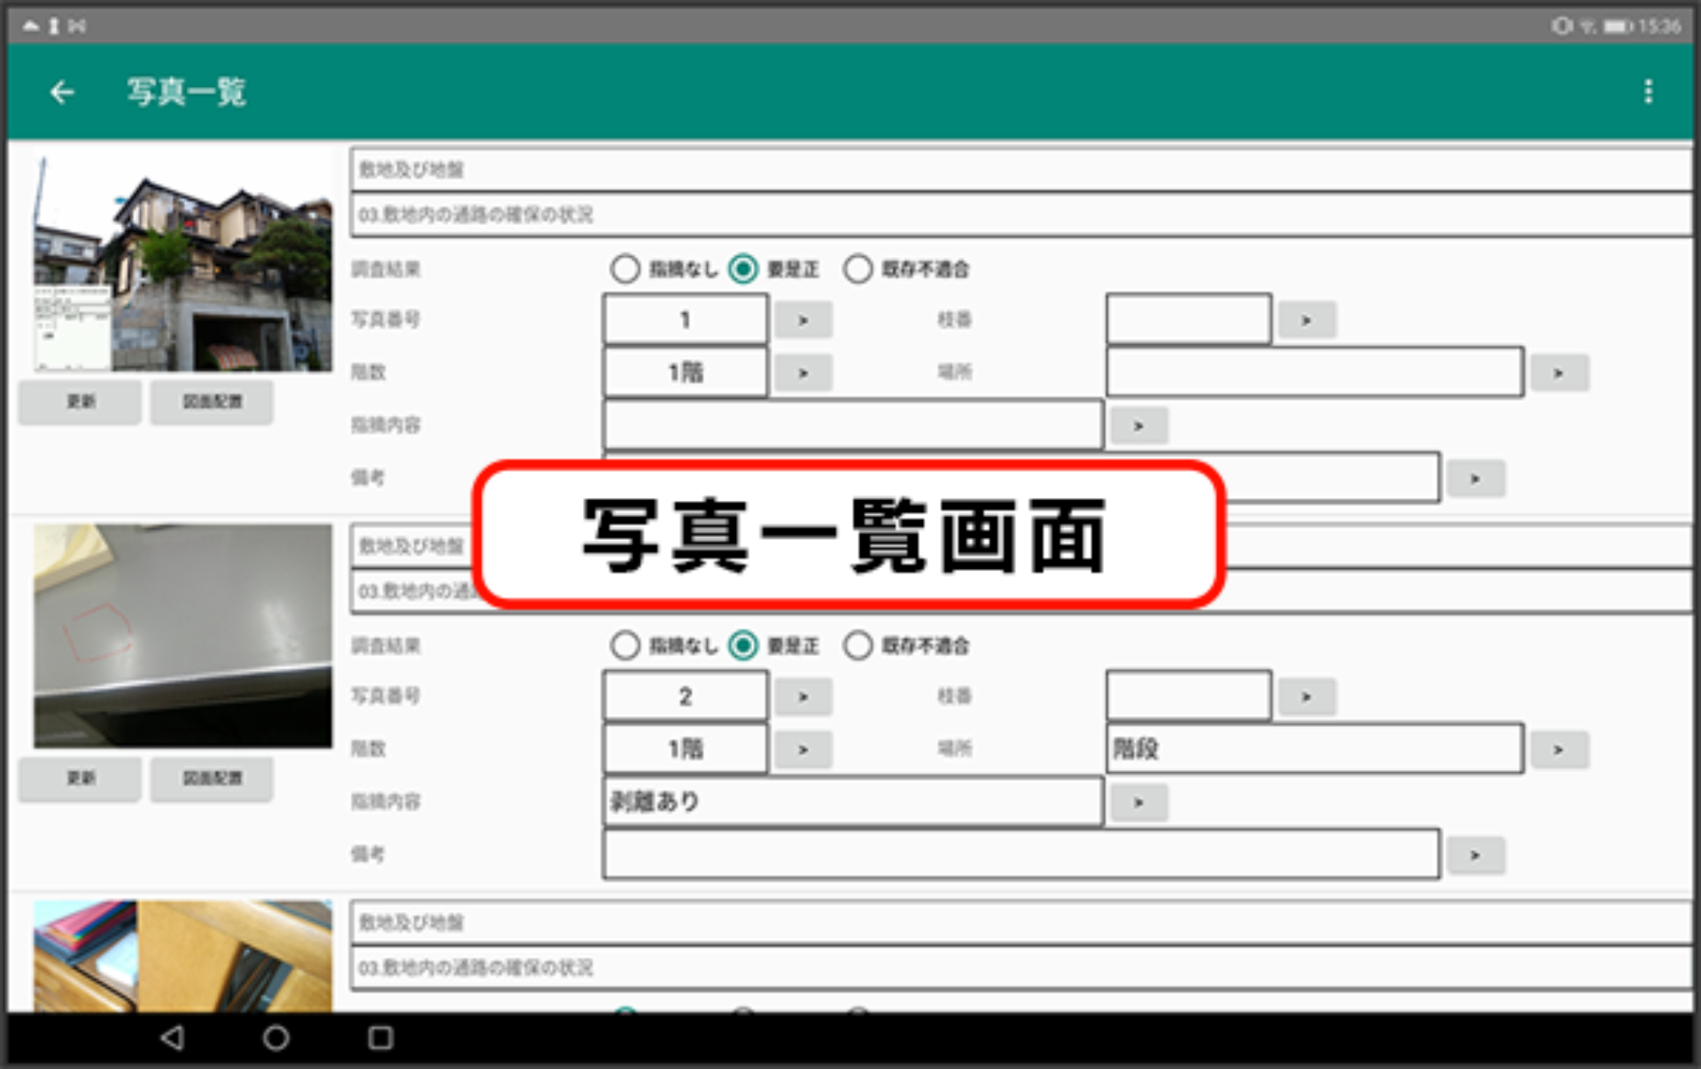This screenshot has height=1069, width=1701.
Task: Click 03.敷地内の通路の確保の状況 field of photo 1
Action: [x=1021, y=215]
